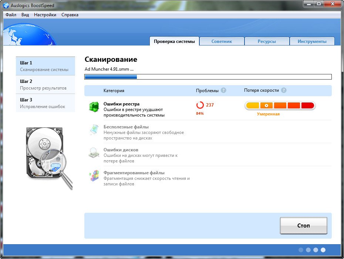This screenshot has width=344, height=259.
Task: Select Шаг 1 Сканирование системы
Action: pos(45,66)
